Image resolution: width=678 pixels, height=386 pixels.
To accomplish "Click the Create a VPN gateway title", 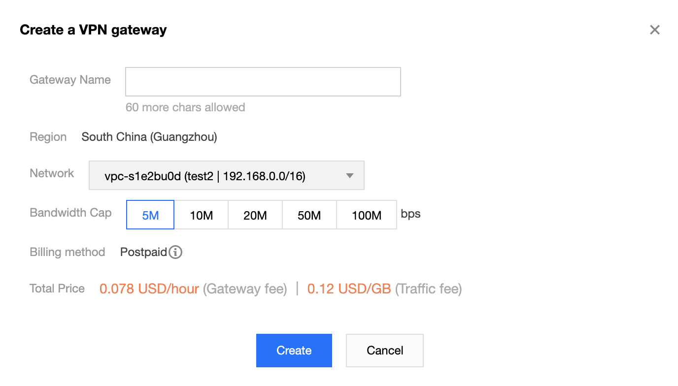I will 93,30.
